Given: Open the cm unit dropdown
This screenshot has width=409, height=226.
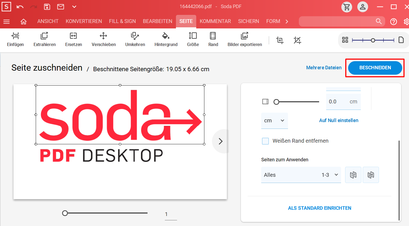Looking at the screenshot, I should pos(274,121).
